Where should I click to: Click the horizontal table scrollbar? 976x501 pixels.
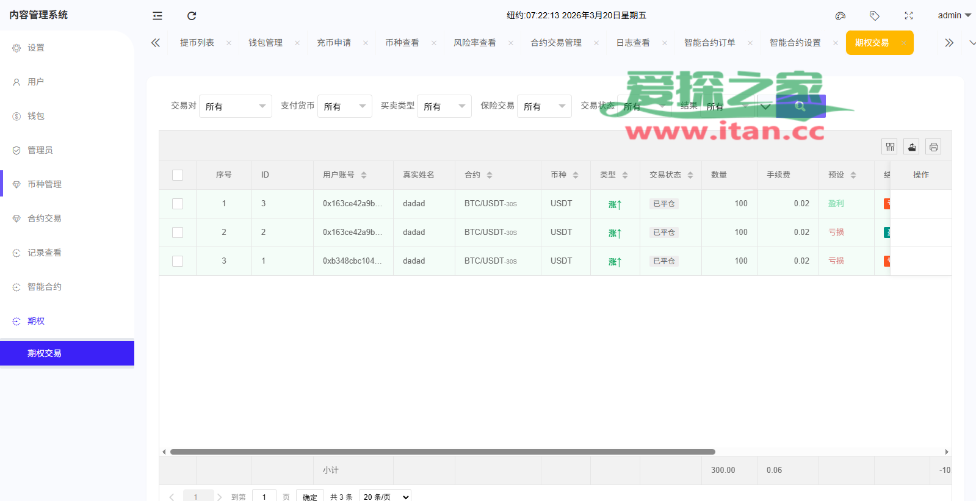443,452
